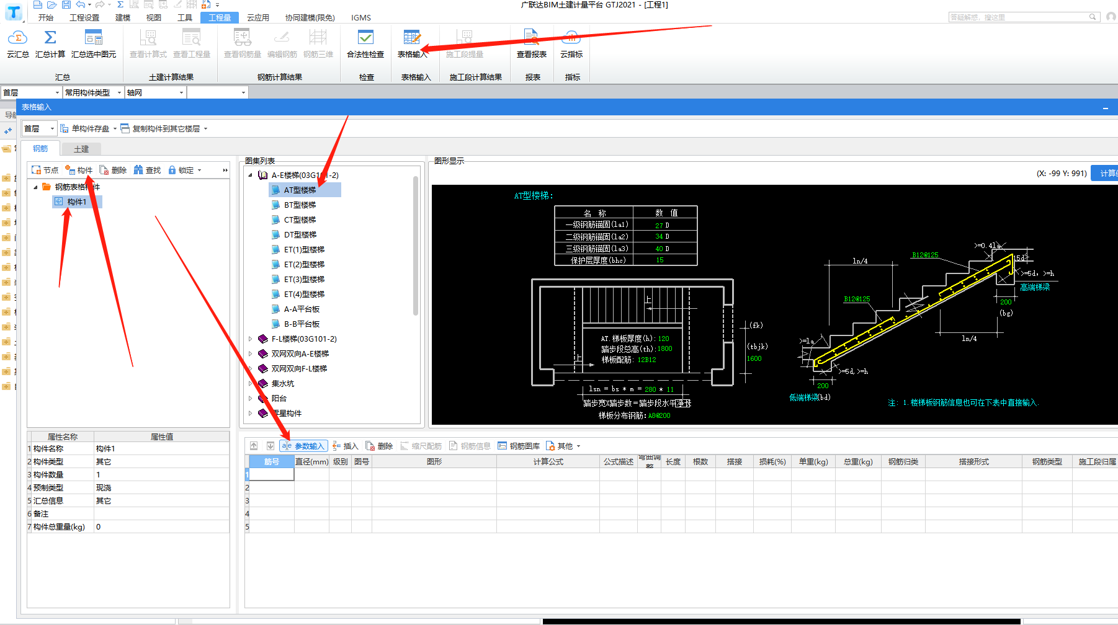Add a new 构件 component
Image resolution: width=1118 pixels, height=625 pixels.
pyautogui.click(x=79, y=170)
